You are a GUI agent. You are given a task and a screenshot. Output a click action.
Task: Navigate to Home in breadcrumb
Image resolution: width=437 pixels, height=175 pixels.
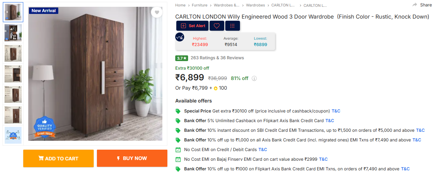(180, 5)
